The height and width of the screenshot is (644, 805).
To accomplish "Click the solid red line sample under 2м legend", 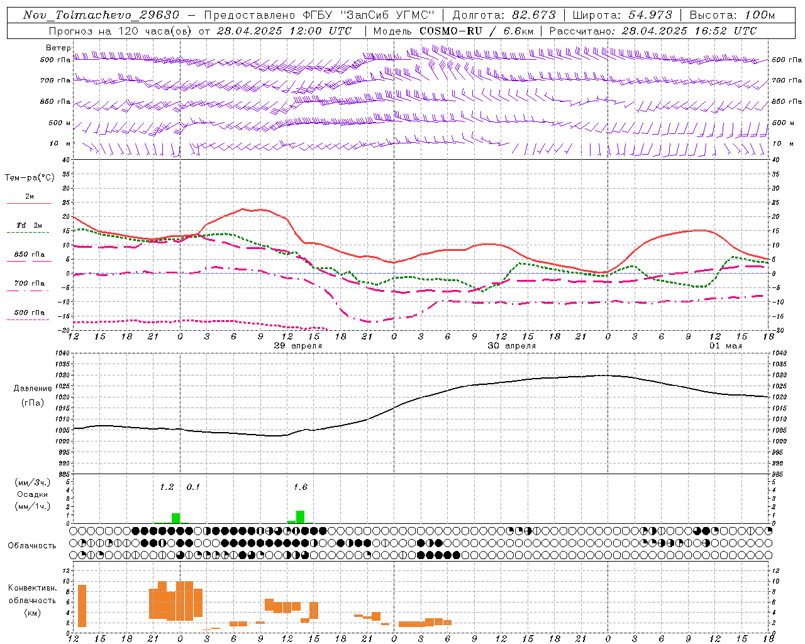I will click(29, 204).
